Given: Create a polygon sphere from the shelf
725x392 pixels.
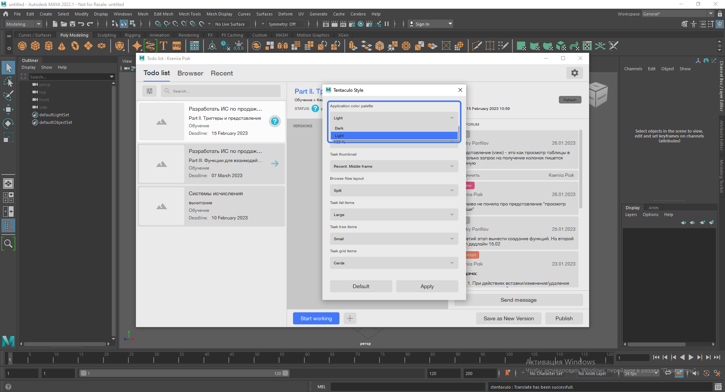Looking at the screenshot, I should [22, 46].
